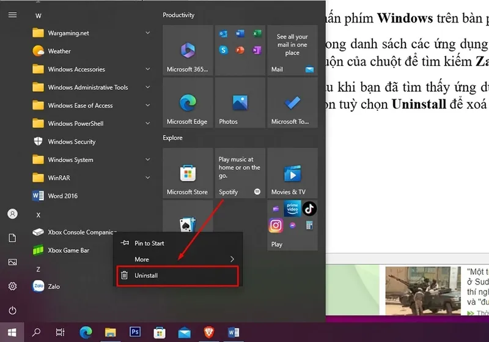Open the Microsoft To Do tile
489x342 pixels.
coord(292,103)
